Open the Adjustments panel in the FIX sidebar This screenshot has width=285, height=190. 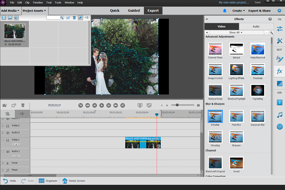(x=279, y=29)
